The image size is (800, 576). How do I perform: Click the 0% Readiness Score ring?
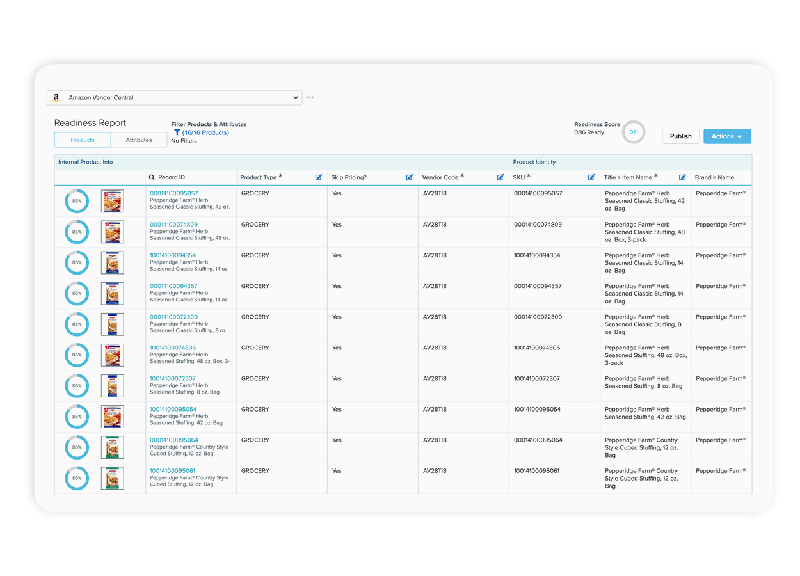click(x=634, y=132)
